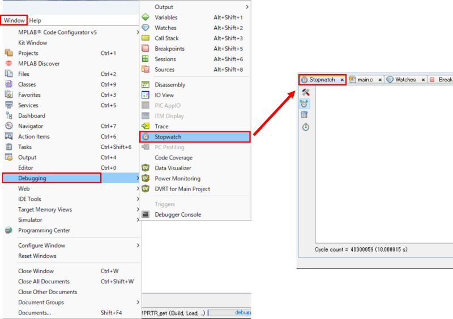Image resolution: width=453 pixels, height=319 pixels.
Task: Select Call Stack in the Debugging submenu
Action: [166, 38]
